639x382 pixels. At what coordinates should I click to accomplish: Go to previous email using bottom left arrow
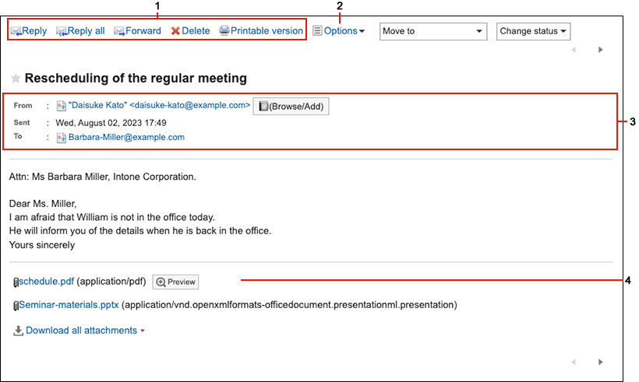pyautogui.click(x=574, y=362)
